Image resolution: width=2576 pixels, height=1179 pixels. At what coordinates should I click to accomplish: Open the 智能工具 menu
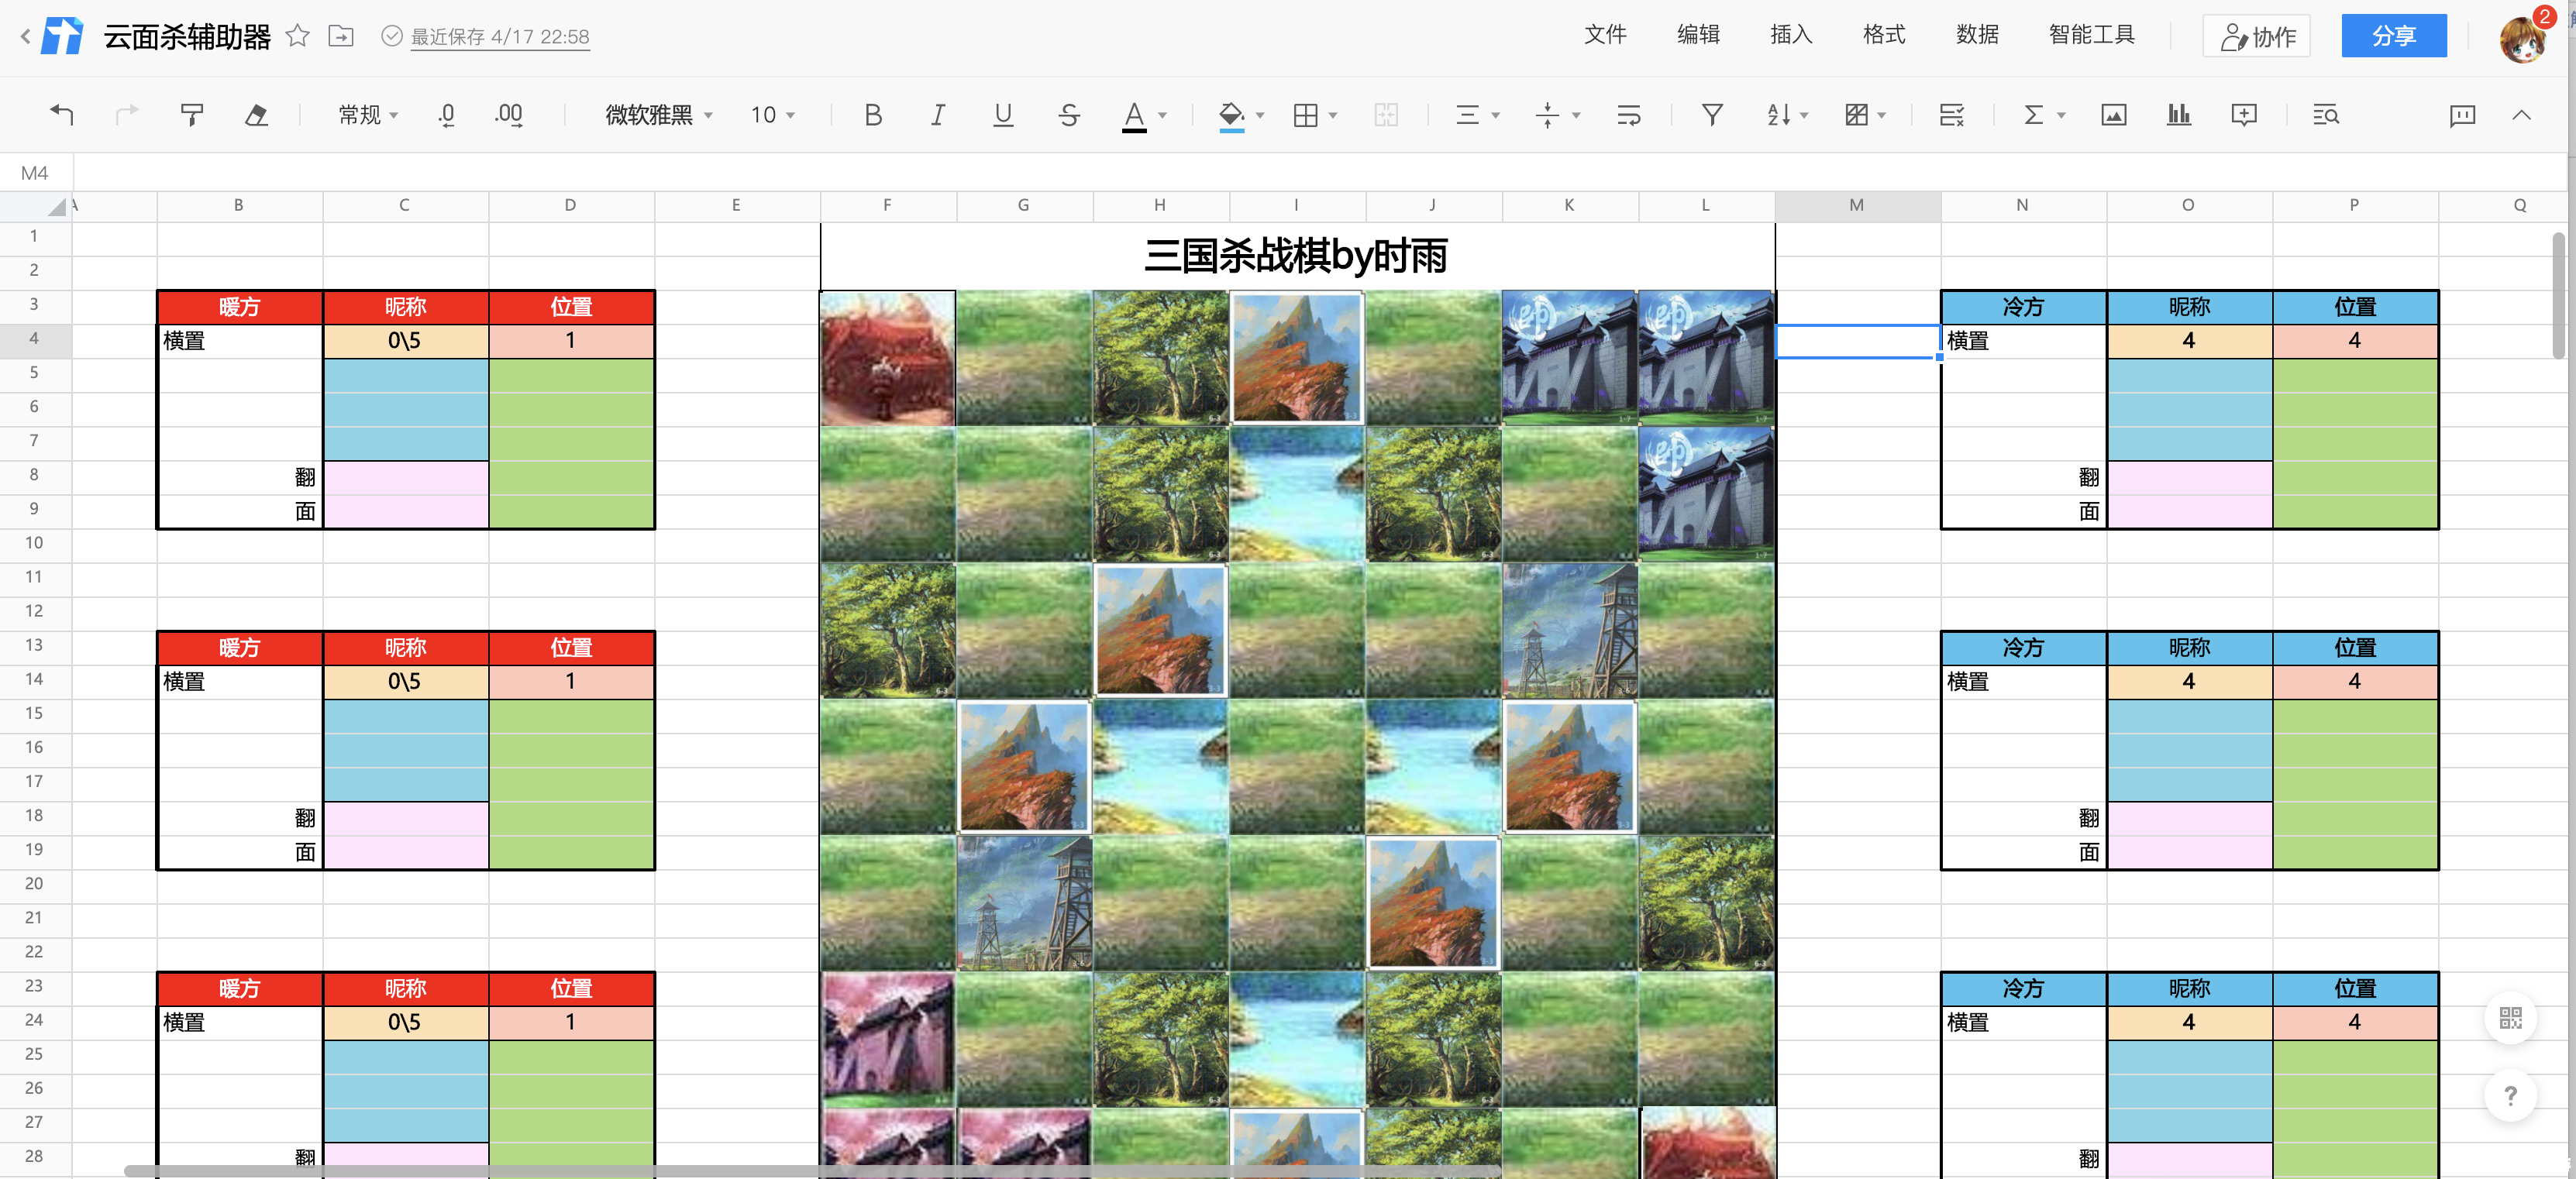2091,35
